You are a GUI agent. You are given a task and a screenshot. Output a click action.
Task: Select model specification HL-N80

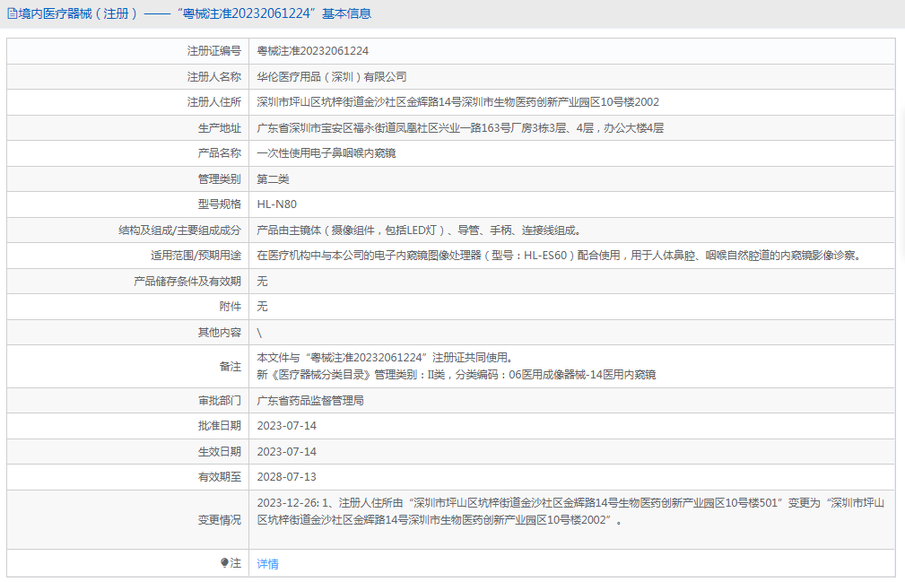tap(277, 204)
